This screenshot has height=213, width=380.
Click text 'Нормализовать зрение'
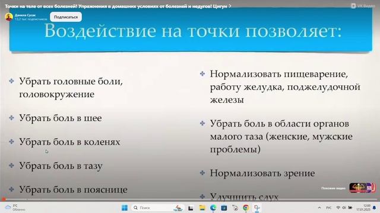(x=262, y=173)
